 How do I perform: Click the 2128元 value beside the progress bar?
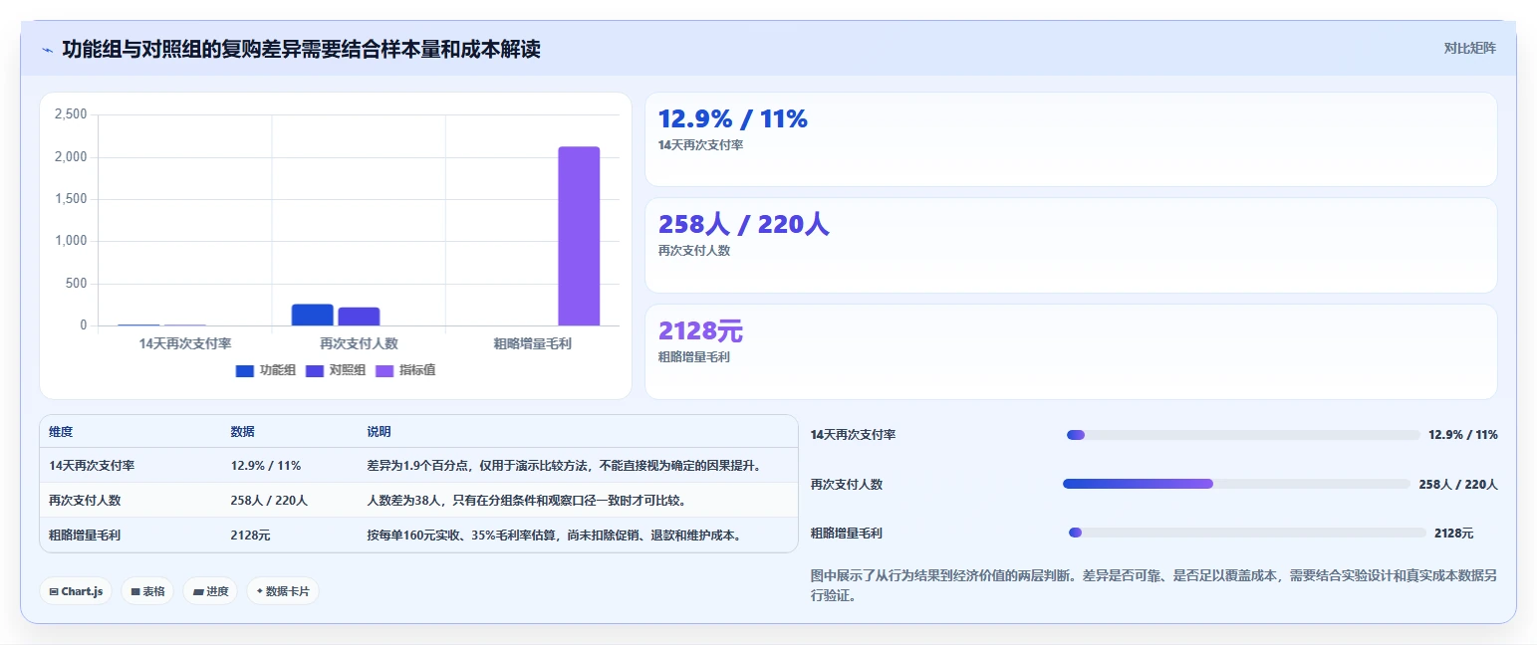point(1454,534)
